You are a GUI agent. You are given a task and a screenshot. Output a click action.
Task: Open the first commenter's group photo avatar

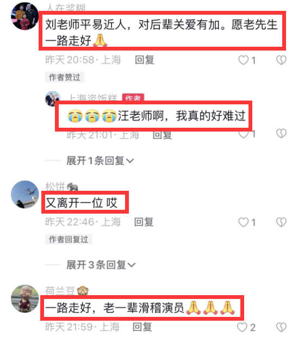pos(25,16)
